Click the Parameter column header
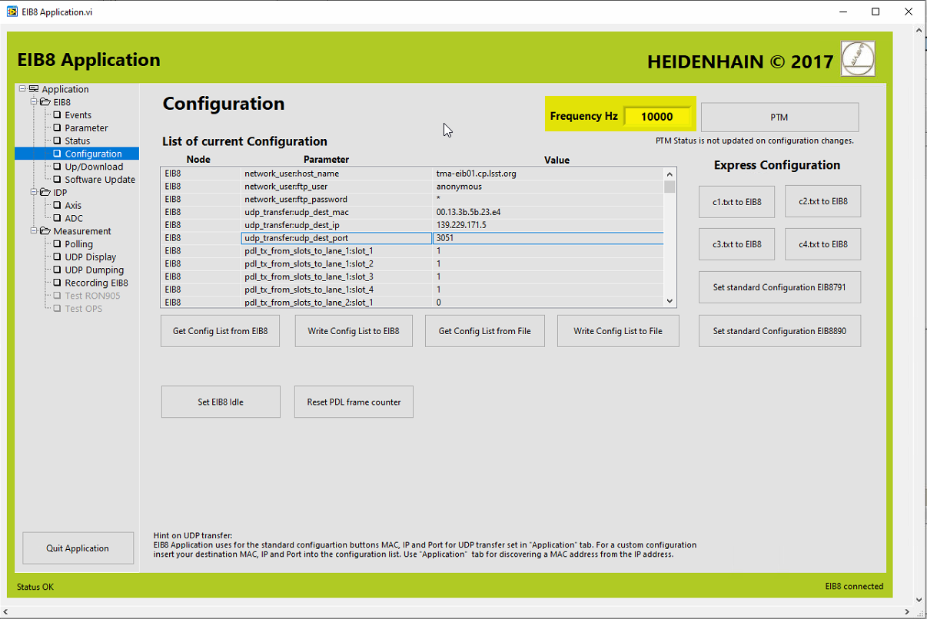 (326, 160)
